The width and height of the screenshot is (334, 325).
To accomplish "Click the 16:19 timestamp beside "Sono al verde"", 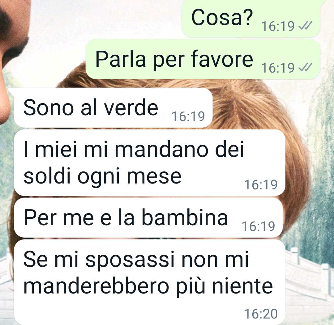I will pos(188,116).
